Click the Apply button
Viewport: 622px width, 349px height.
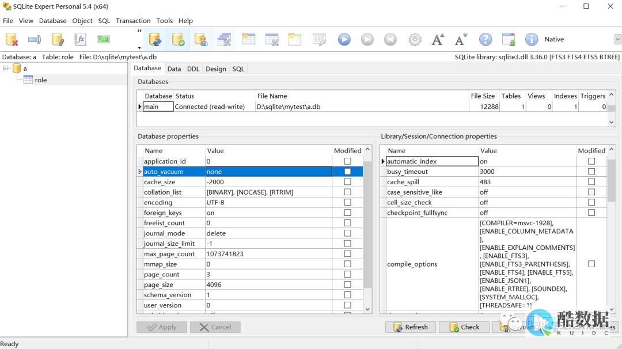click(x=161, y=327)
